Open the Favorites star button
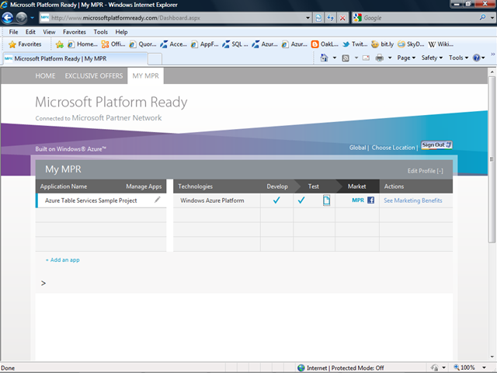The height and width of the screenshot is (373, 497). 24,44
